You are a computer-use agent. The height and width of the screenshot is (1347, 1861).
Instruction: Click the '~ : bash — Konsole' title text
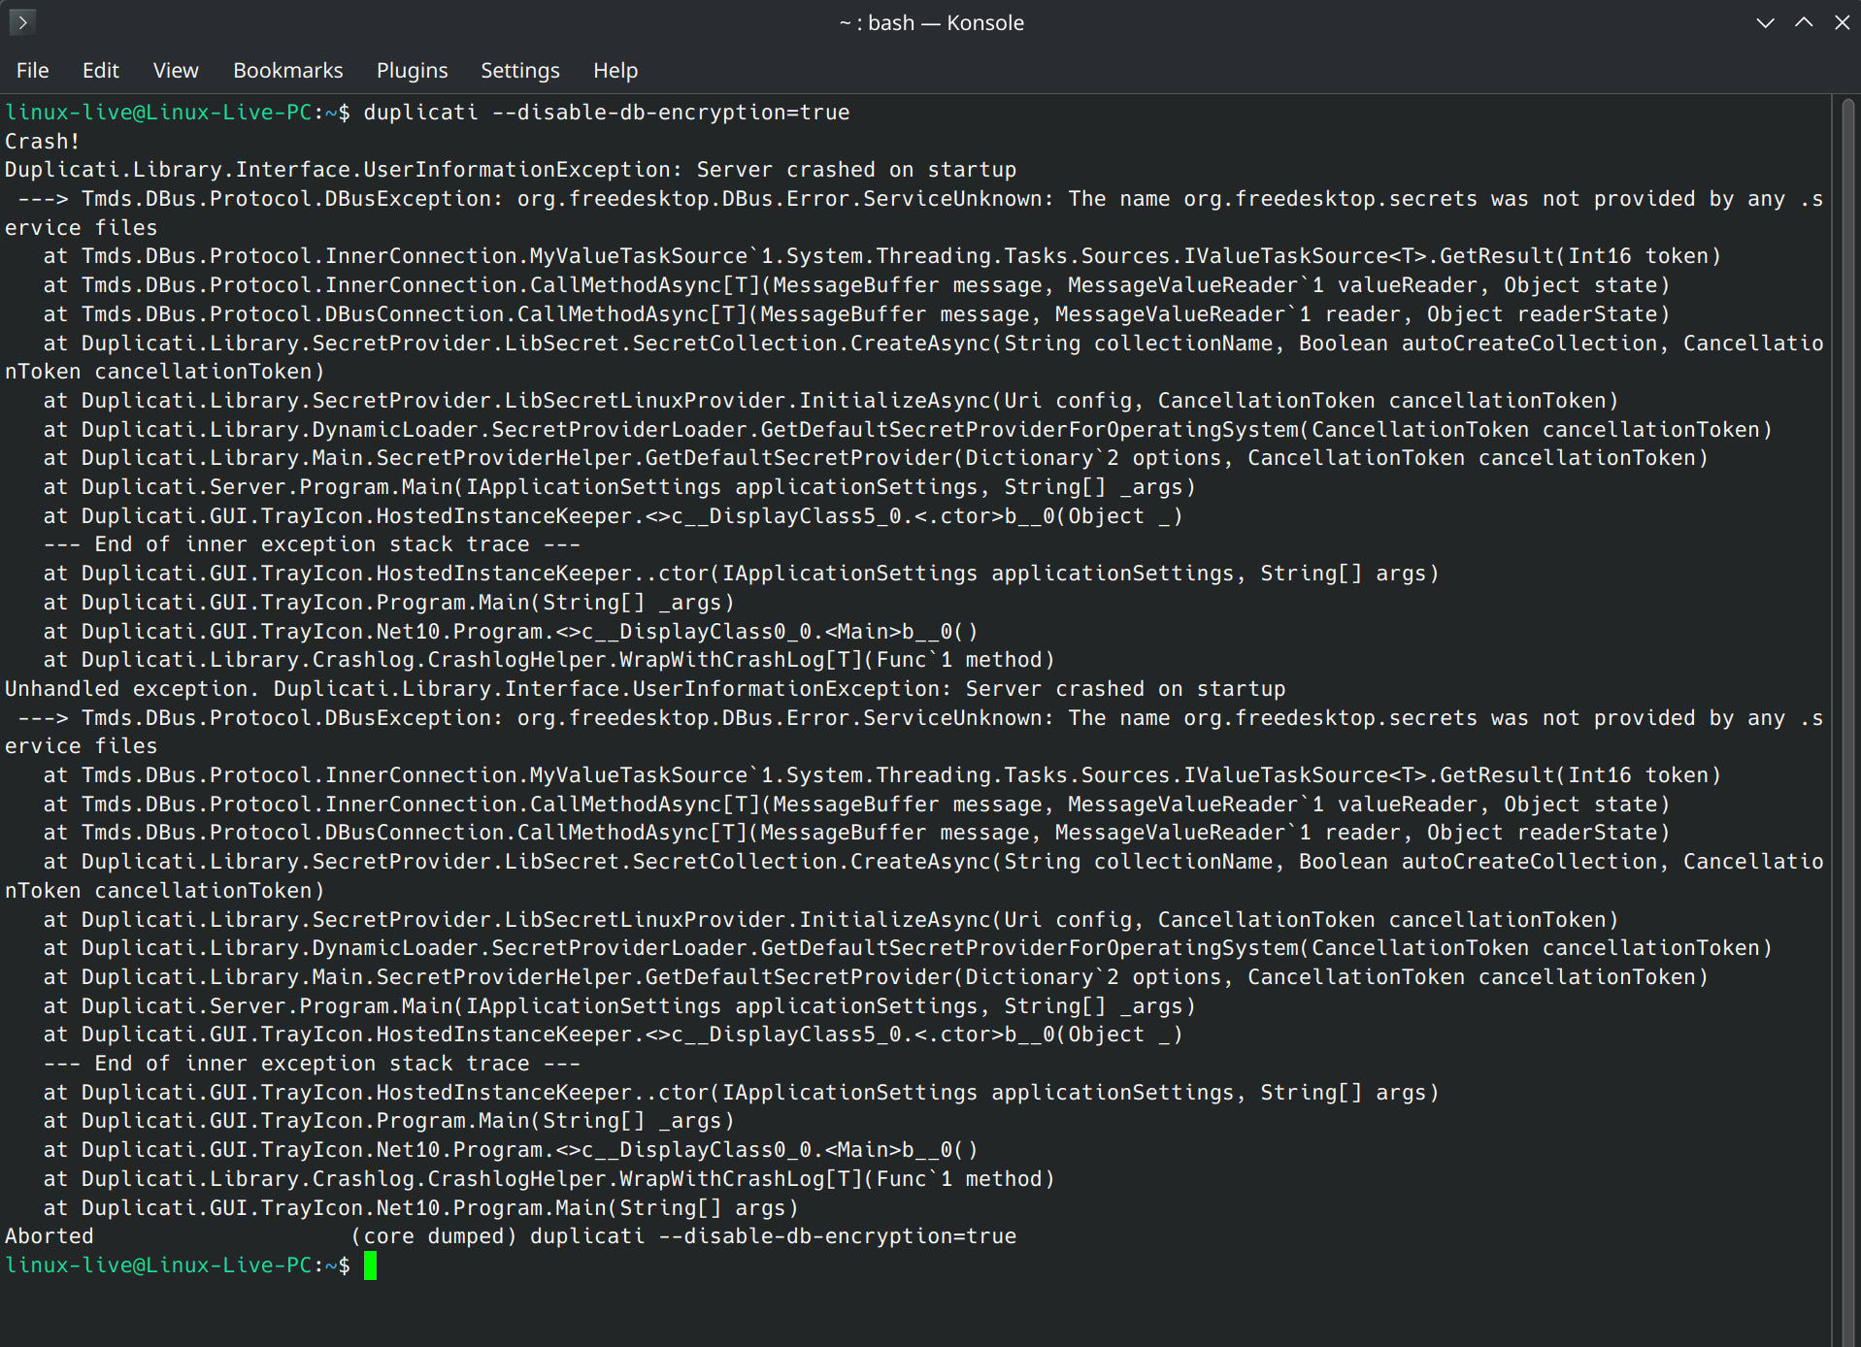(x=931, y=22)
